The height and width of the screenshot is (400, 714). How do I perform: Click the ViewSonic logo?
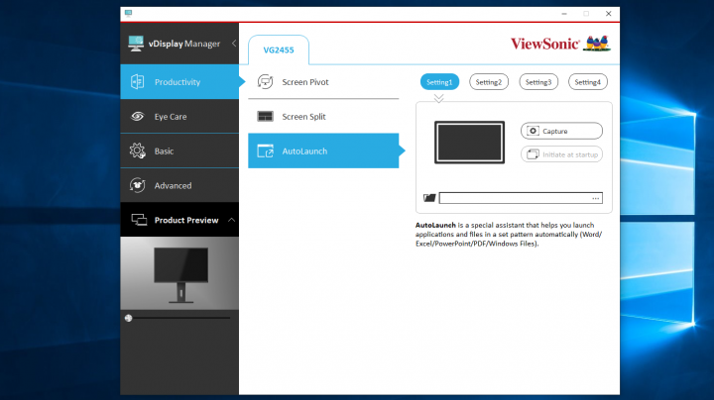pos(560,44)
